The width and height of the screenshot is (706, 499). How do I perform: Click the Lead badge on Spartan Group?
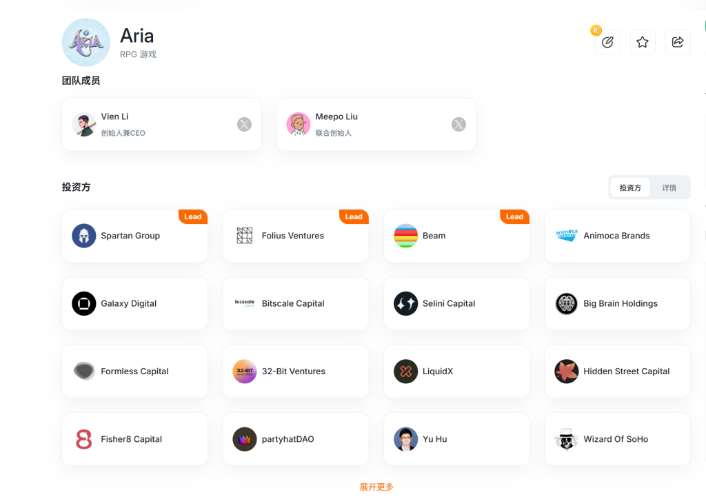coord(193,216)
